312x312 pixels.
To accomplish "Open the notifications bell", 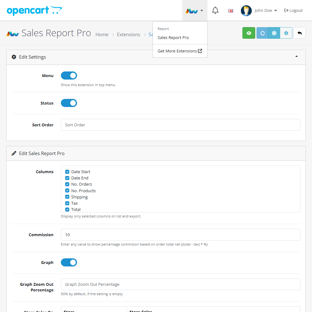I will pos(215,11).
